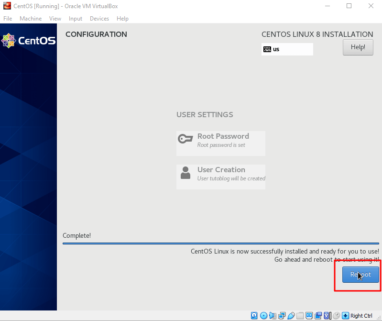Image resolution: width=382 pixels, height=321 pixels.
Task: Open the User Creation setting
Action: 221,177
